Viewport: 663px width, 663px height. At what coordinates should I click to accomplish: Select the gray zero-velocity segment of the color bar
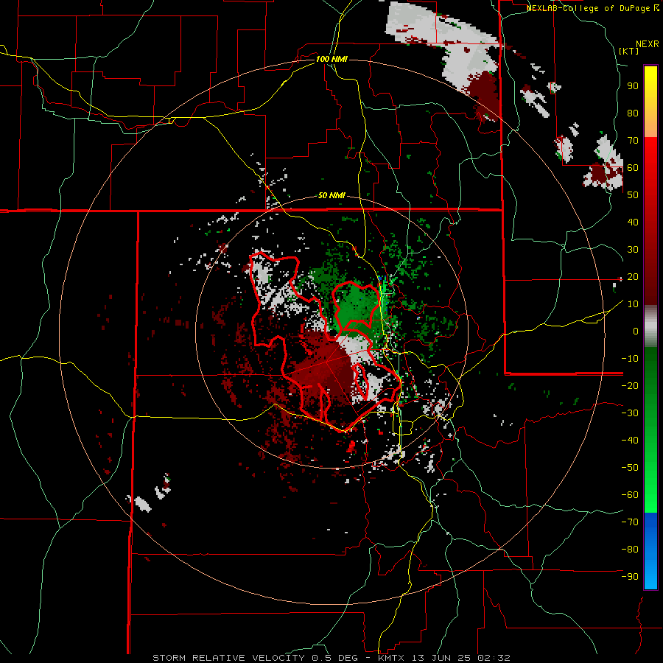650,326
